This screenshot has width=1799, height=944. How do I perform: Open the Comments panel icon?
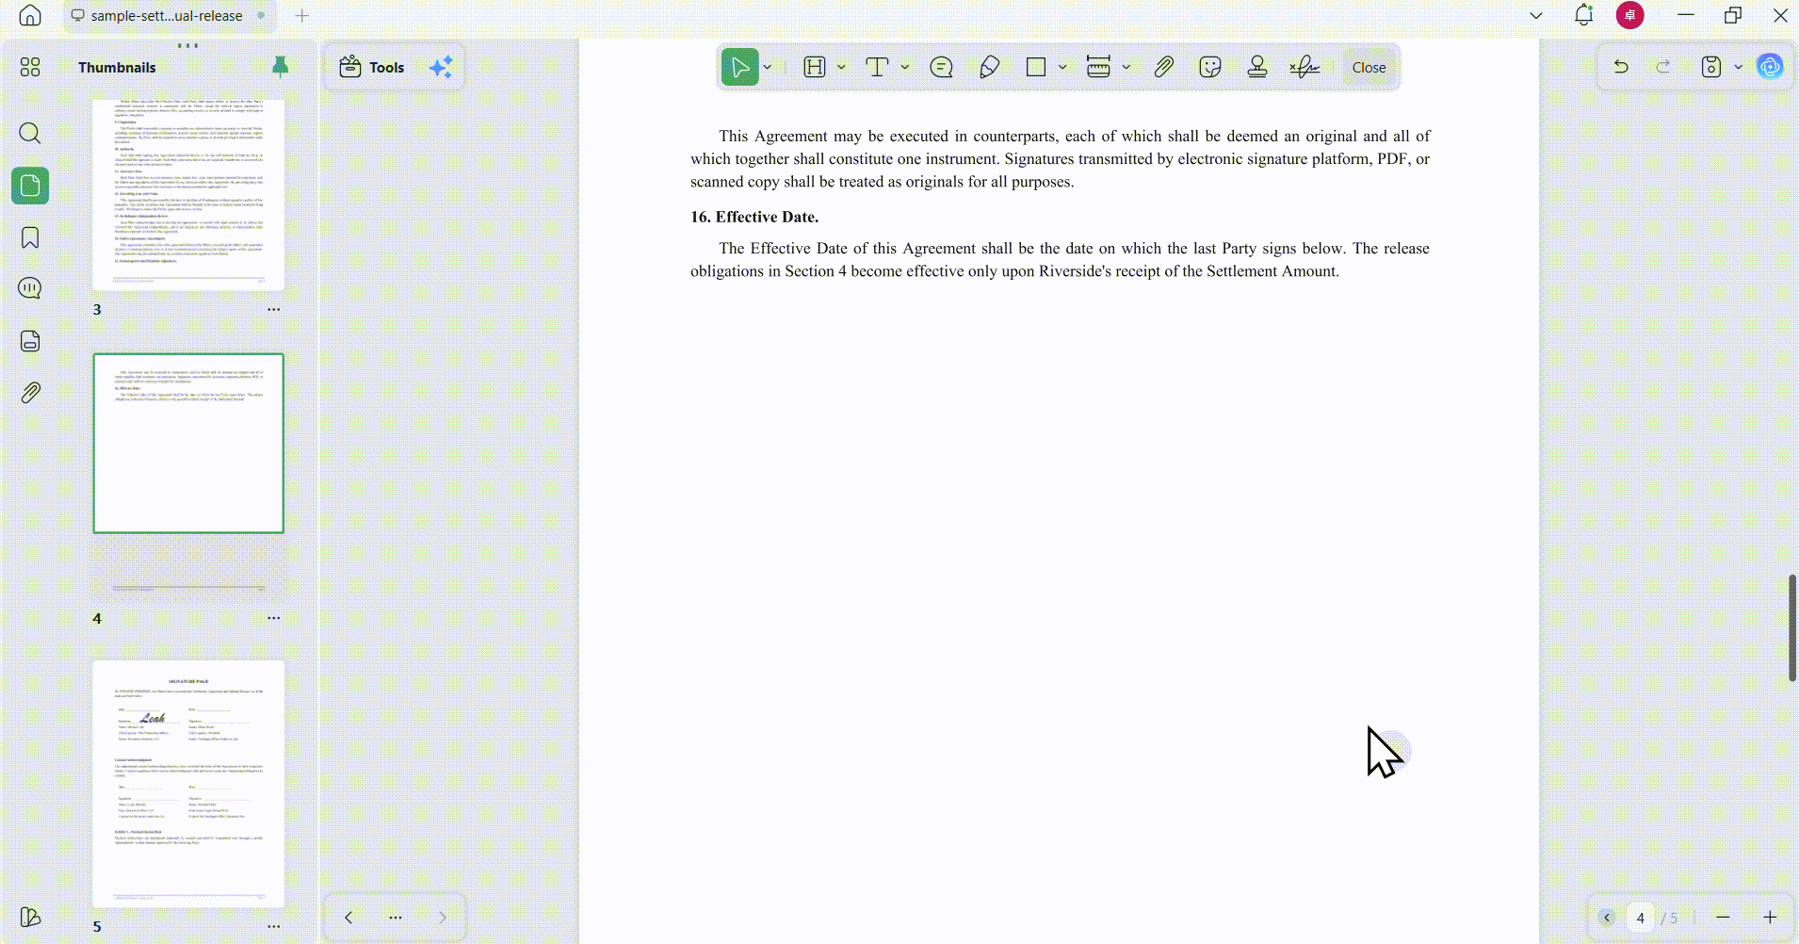pyautogui.click(x=30, y=288)
